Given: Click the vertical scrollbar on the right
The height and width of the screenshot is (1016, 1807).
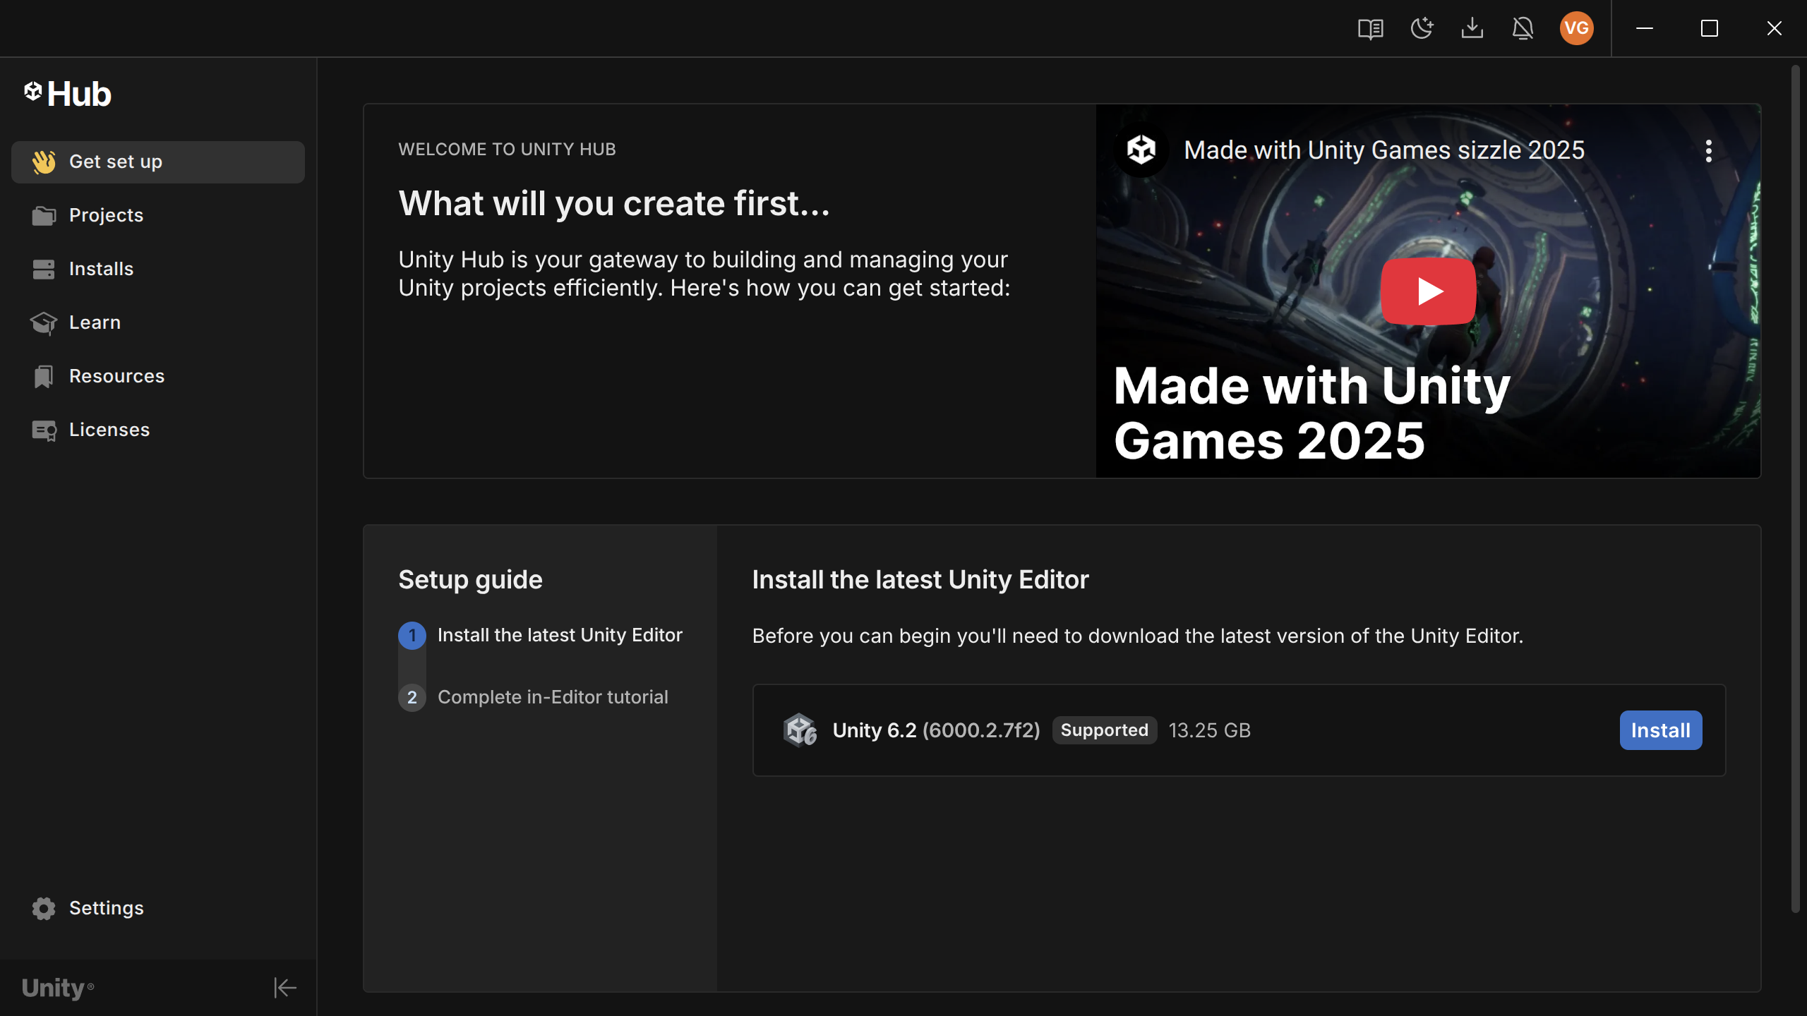Looking at the screenshot, I should pos(1796,487).
